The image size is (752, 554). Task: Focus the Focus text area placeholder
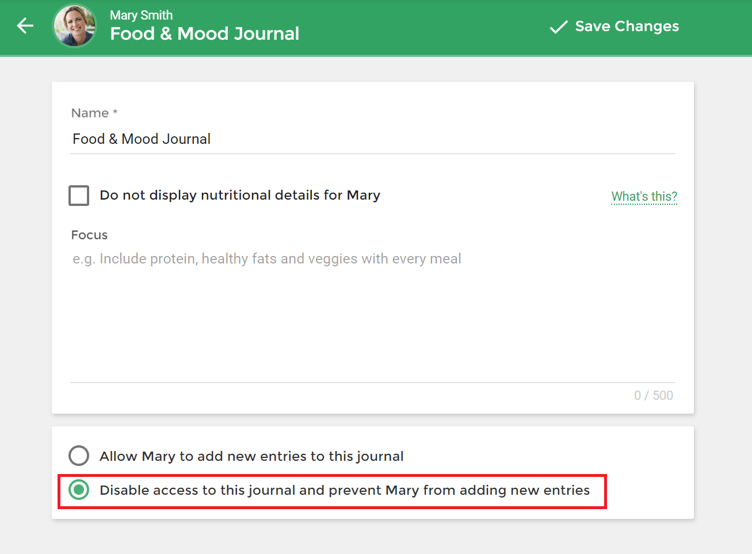pos(267,259)
